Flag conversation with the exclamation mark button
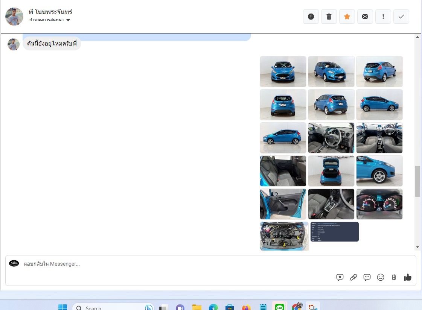Screen dimensions: 422x310 (383, 17)
